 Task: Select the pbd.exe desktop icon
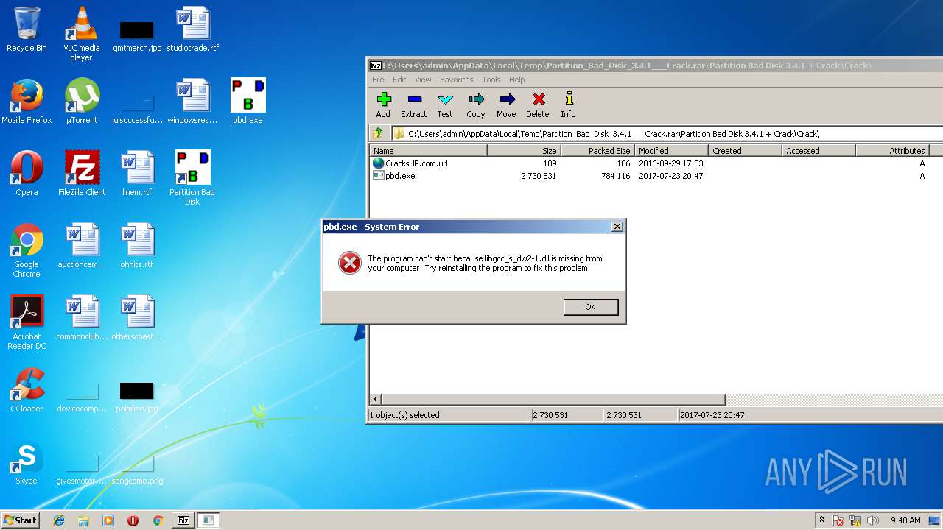[x=248, y=102]
